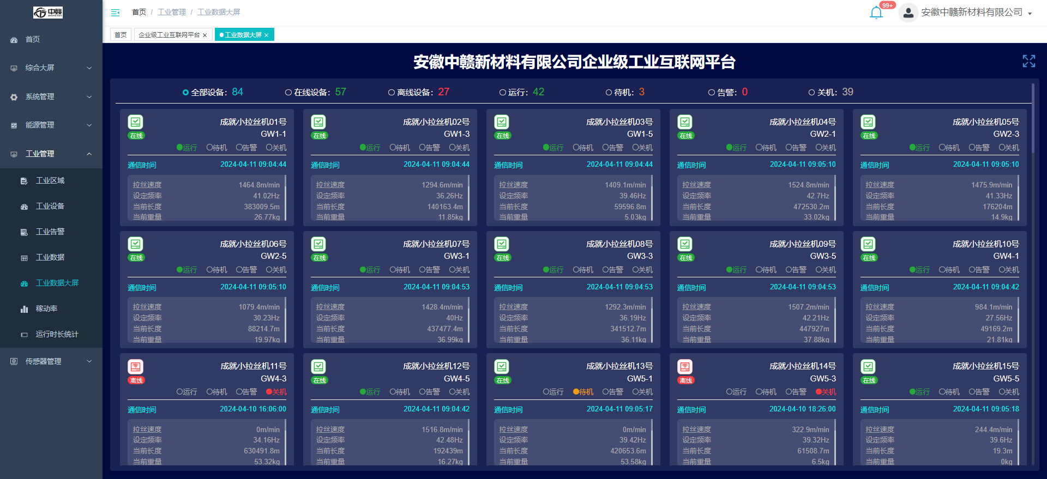Image resolution: width=1047 pixels, height=479 pixels.
Task: Click 2024-04-10 18:26:00 timestamp
Action: [x=802, y=409]
